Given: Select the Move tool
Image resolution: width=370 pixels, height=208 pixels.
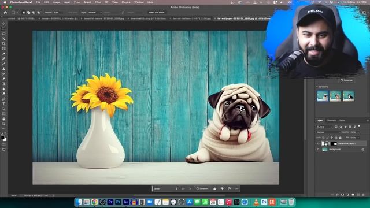Looking at the screenshot, I should point(3,24).
